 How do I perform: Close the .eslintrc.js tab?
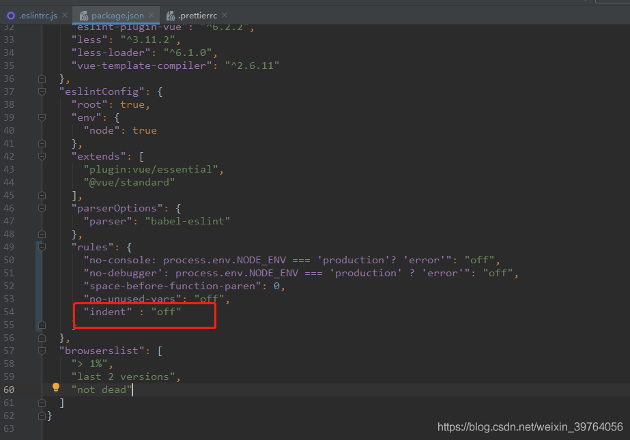coord(65,15)
